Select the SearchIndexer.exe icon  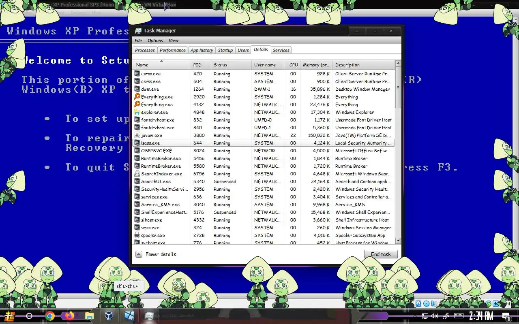coord(137,174)
